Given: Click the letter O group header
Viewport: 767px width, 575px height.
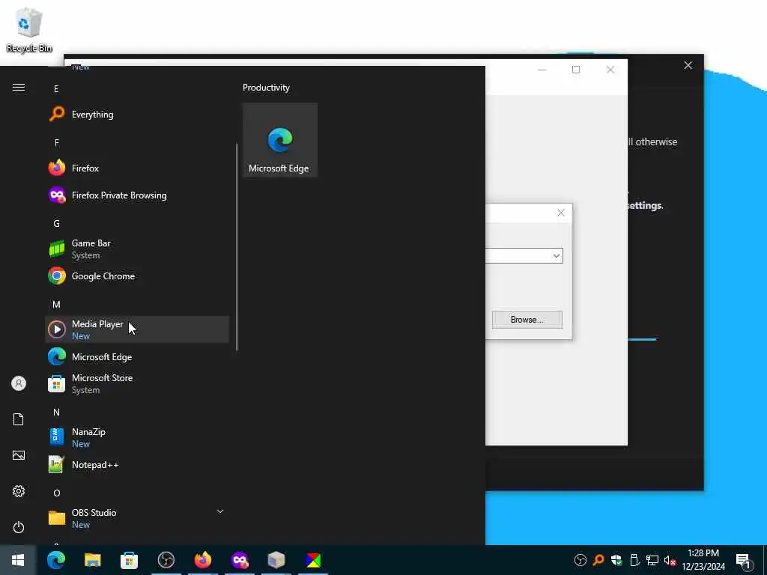Looking at the screenshot, I should (56, 493).
